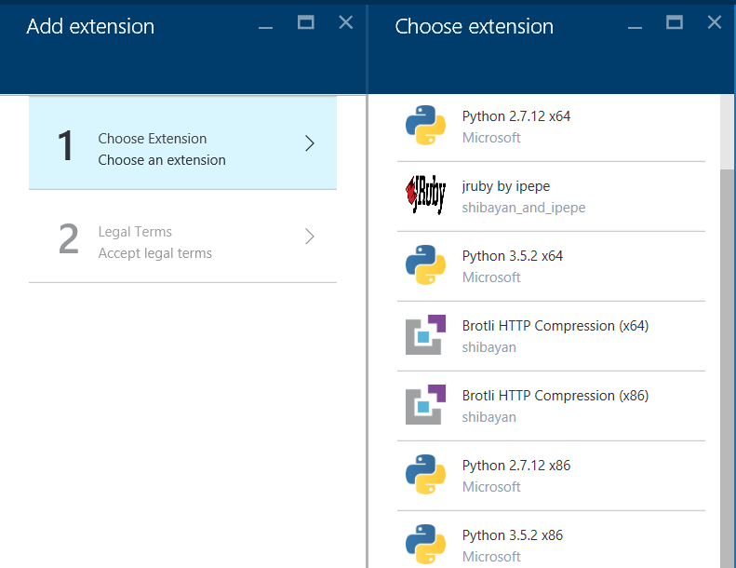Click the Python 2.7.12 x86 logo icon
The height and width of the screenshot is (568, 736).
(x=425, y=474)
